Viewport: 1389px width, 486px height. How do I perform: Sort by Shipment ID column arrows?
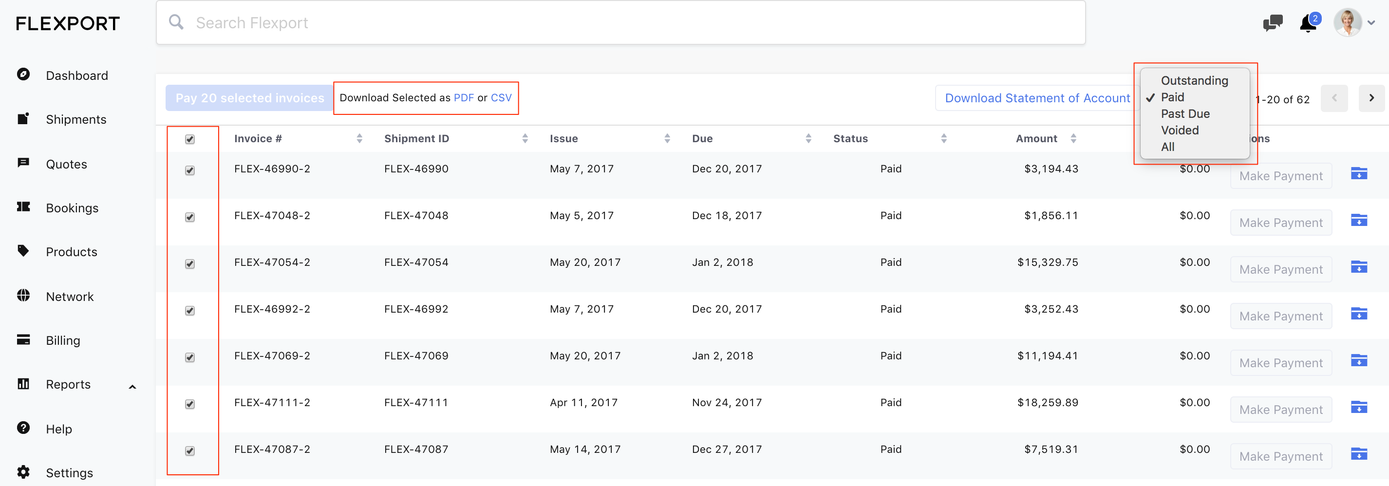coord(525,139)
